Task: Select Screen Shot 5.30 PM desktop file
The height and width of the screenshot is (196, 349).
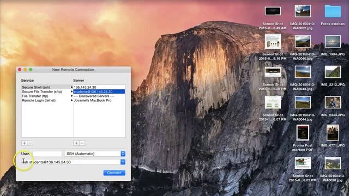Action: click(x=273, y=72)
